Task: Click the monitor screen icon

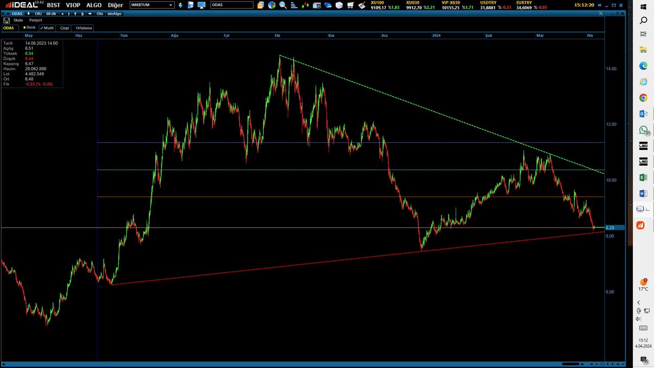Action: pos(202,5)
